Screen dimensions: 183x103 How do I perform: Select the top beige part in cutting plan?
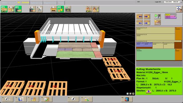click(x=156, y=31)
